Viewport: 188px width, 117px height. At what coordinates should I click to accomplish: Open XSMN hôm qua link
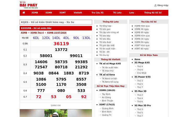click(x=142, y=36)
